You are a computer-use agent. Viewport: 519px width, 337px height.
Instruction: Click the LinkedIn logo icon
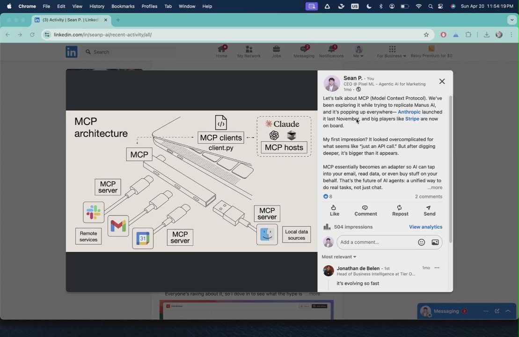tap(71, 52)
